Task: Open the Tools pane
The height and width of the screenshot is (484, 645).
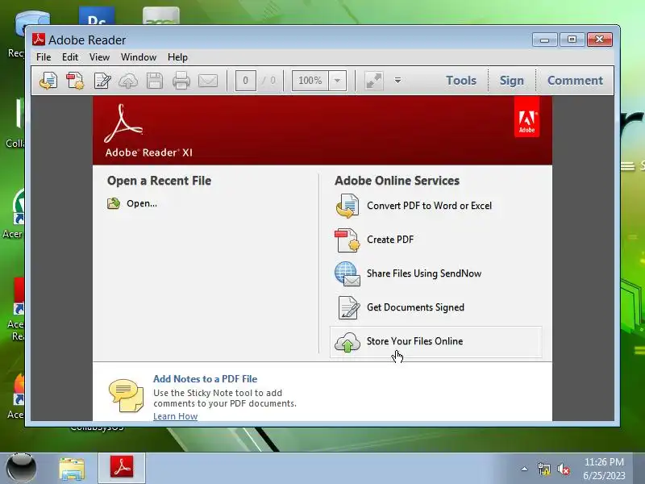Action: click(x=461, y=80)
